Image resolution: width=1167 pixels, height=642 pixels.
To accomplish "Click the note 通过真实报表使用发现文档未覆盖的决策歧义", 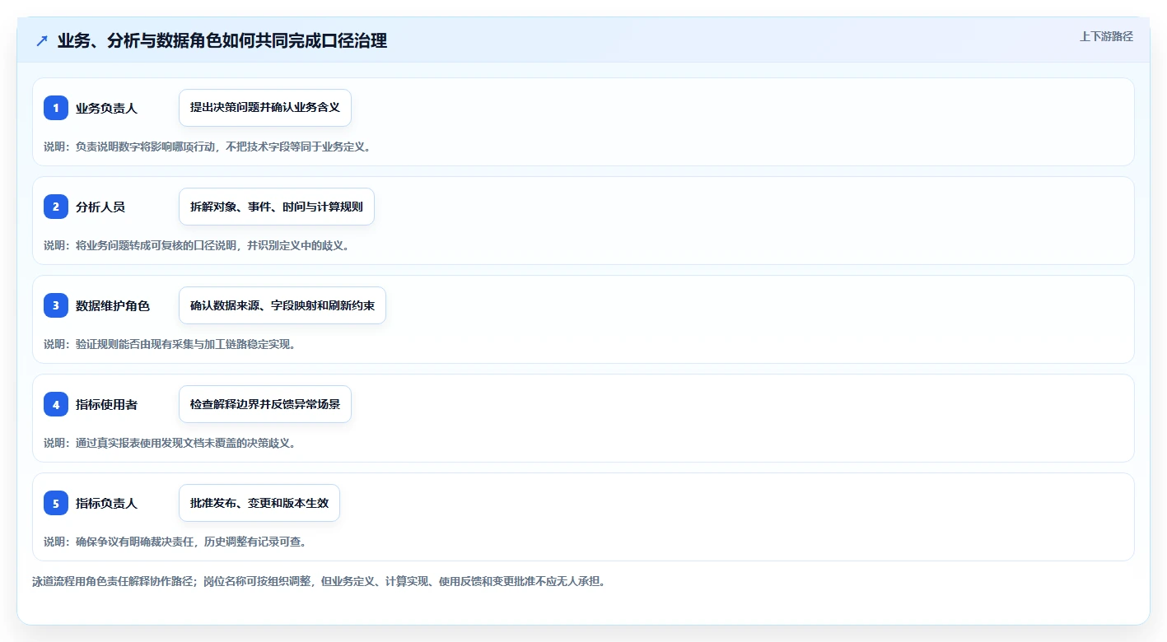I will tap(183, 443).
